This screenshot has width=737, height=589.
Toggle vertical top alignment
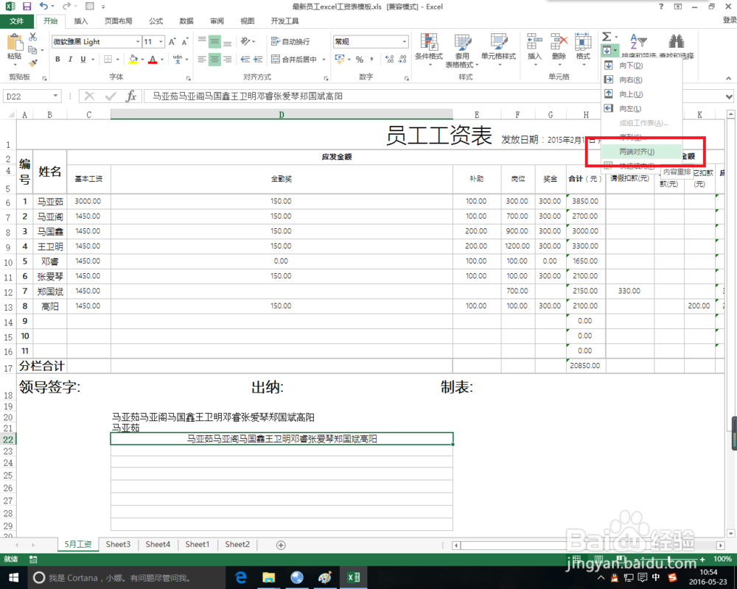click(x=202, y=41)
